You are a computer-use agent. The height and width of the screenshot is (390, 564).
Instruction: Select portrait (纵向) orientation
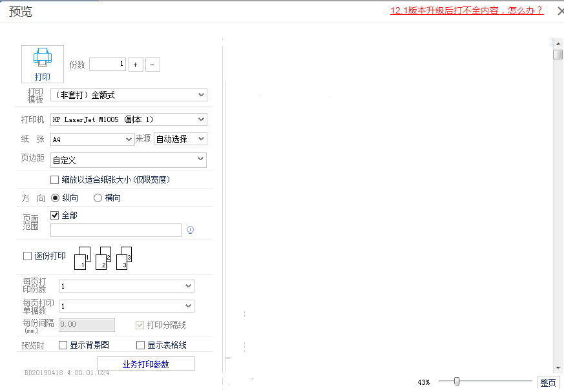(x=55, y=198)
